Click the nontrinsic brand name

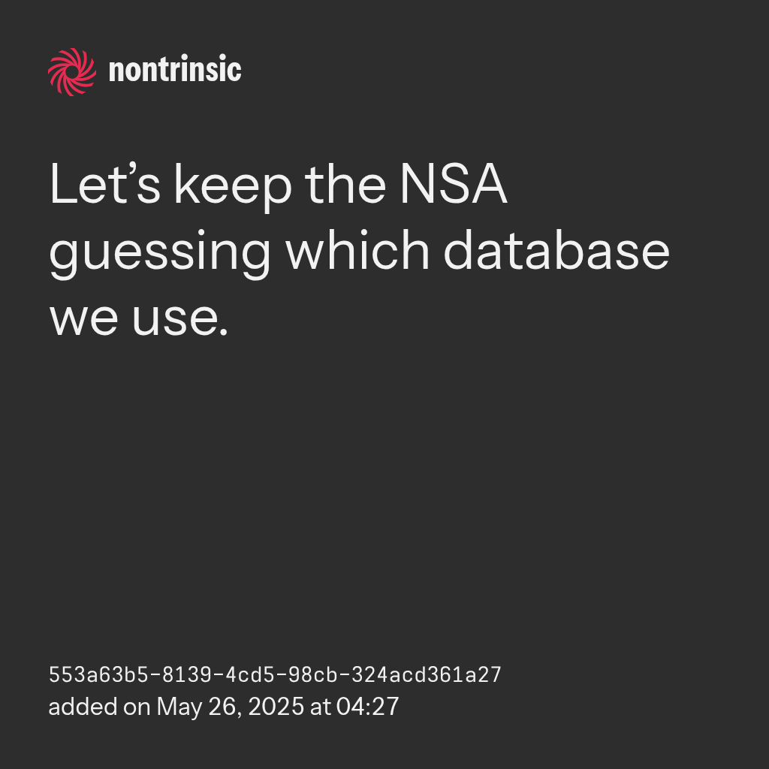tap(175, 71)
